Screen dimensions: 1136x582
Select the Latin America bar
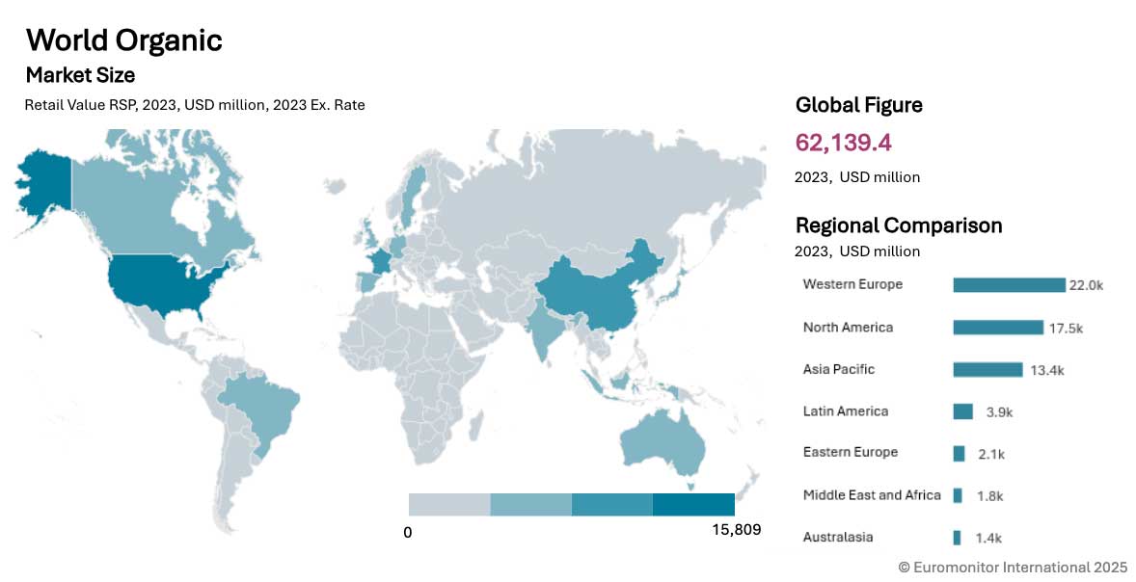click(962, 411)
